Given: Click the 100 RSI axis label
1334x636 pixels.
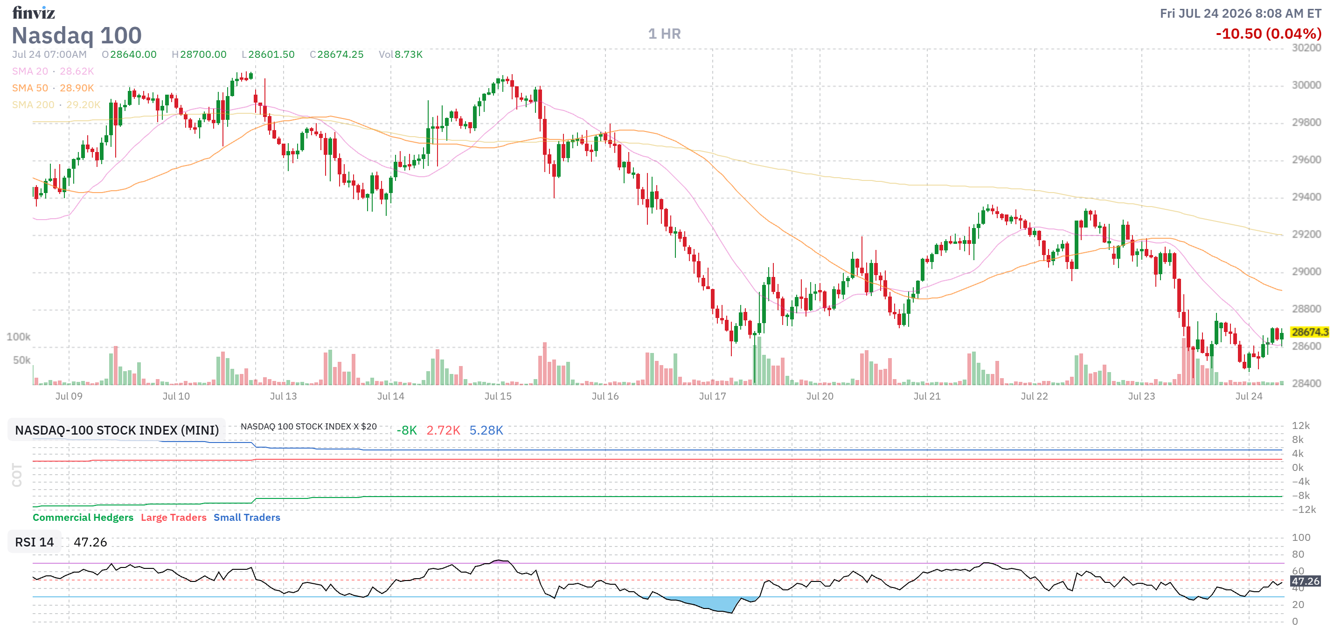Looking at the screenshot, I should pos(1301,537).
